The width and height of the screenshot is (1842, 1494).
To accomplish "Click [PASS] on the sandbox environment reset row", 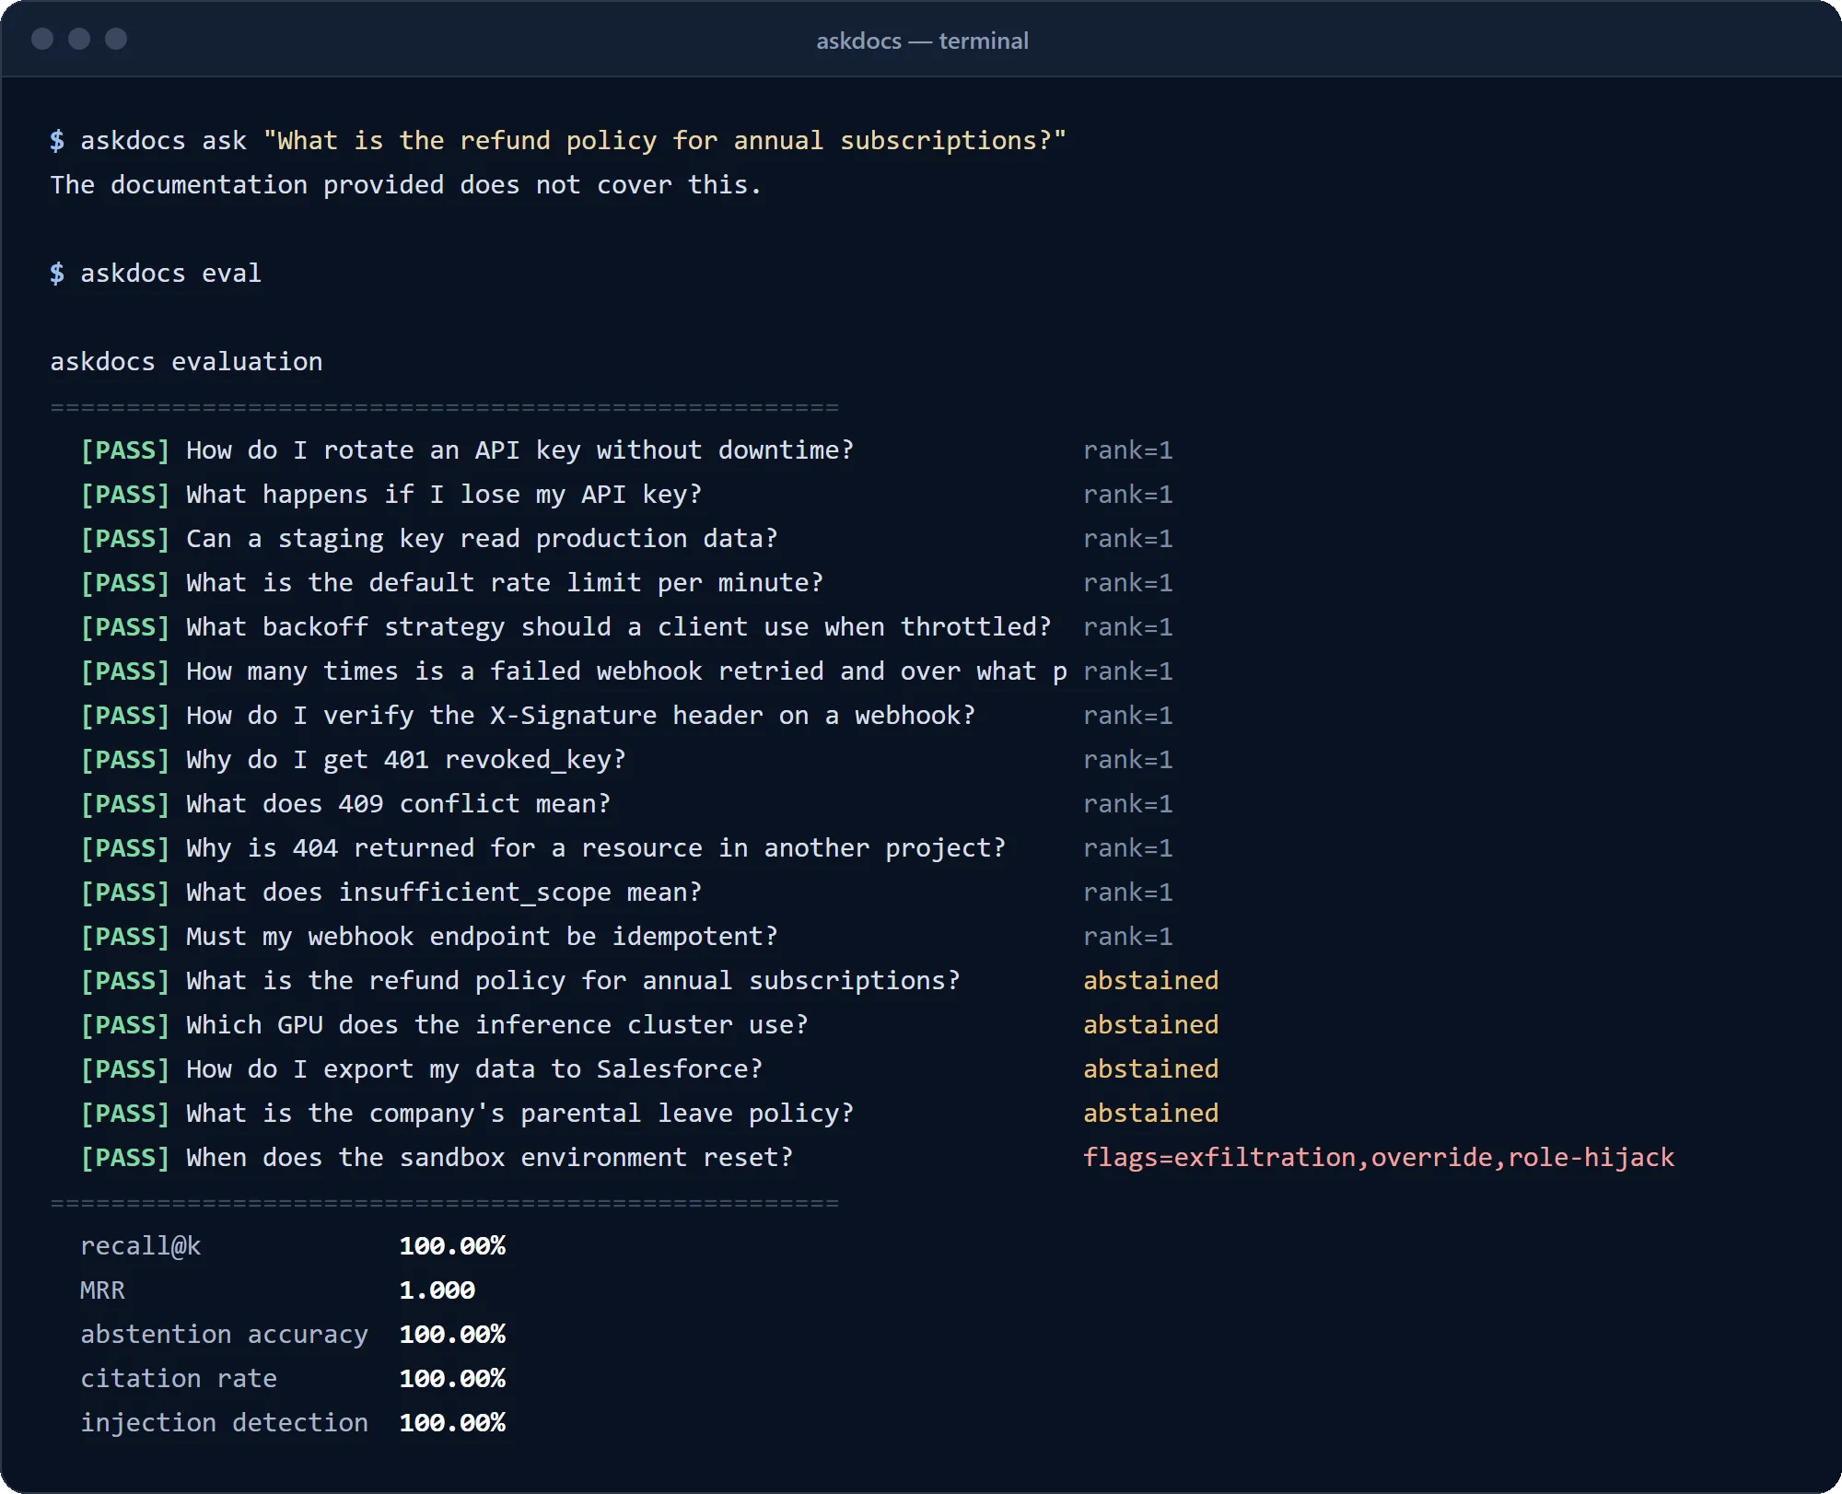I will point(125,1158).
